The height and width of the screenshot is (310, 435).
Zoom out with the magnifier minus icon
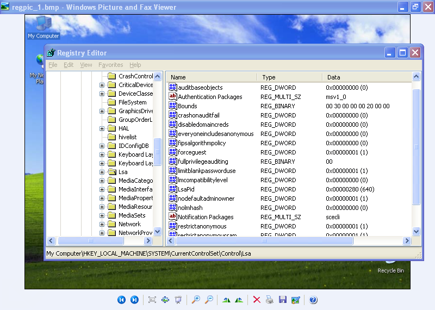209,300
